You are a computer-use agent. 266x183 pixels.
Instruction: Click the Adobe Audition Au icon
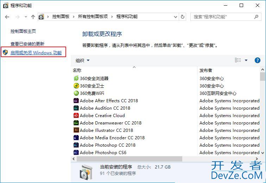(x=76, y=108)
